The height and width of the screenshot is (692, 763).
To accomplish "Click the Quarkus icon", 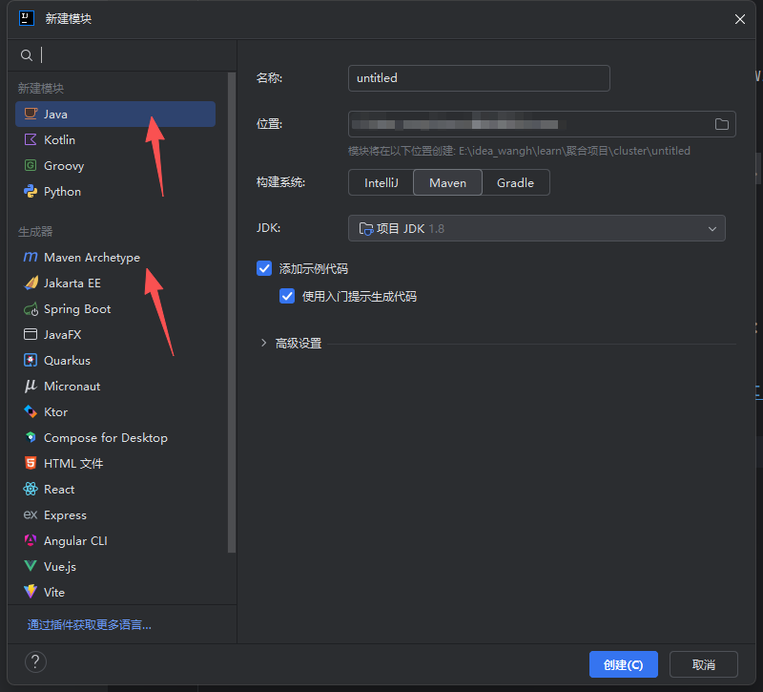I will tap(31, 361).
